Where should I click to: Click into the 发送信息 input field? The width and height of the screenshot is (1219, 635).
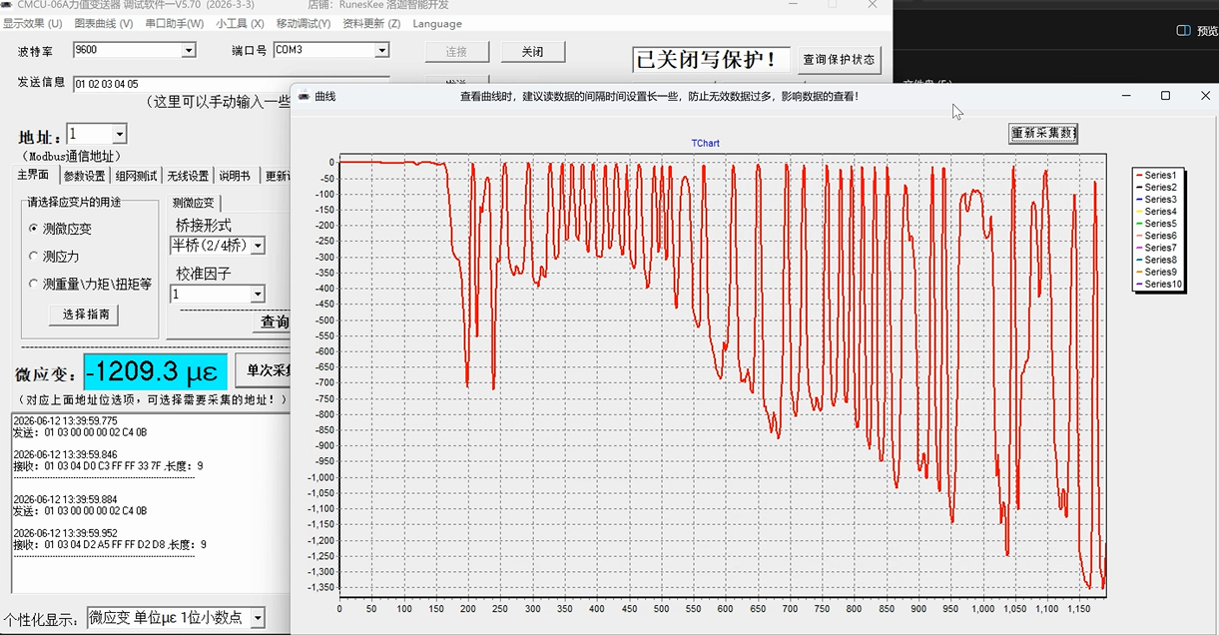point(231,84)
